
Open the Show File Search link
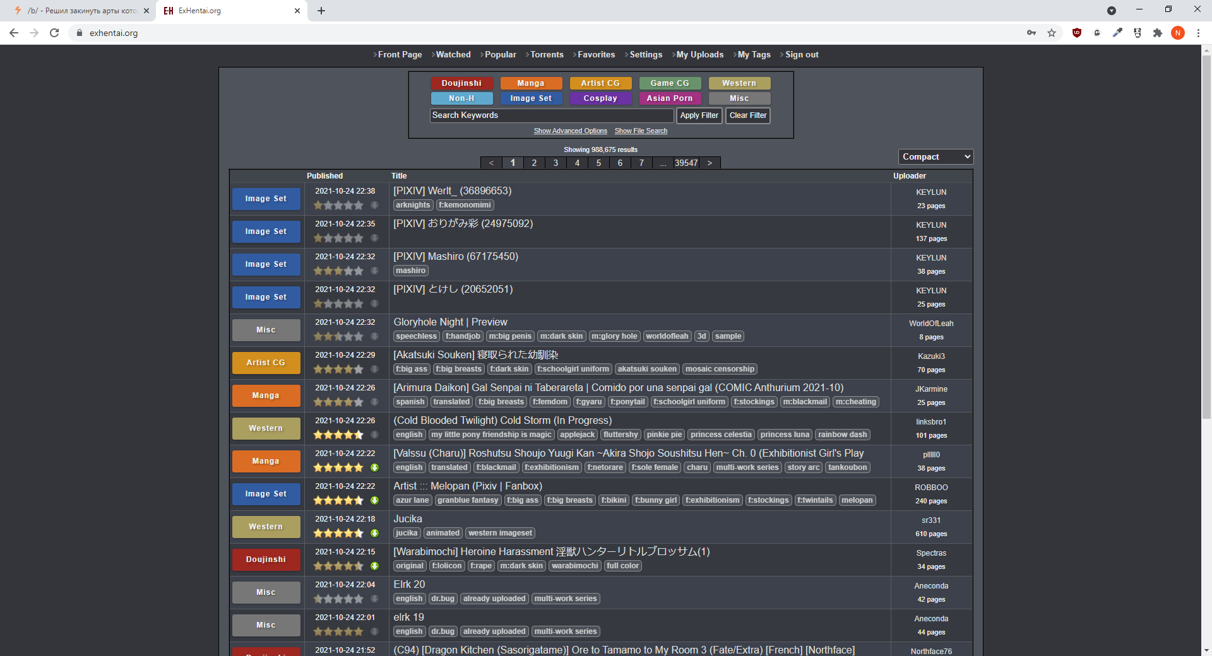641,131
